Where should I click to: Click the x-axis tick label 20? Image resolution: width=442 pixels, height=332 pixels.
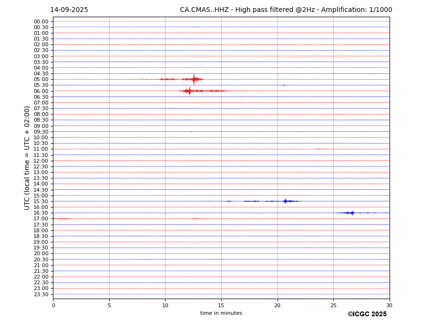click(x=278, y=305)
